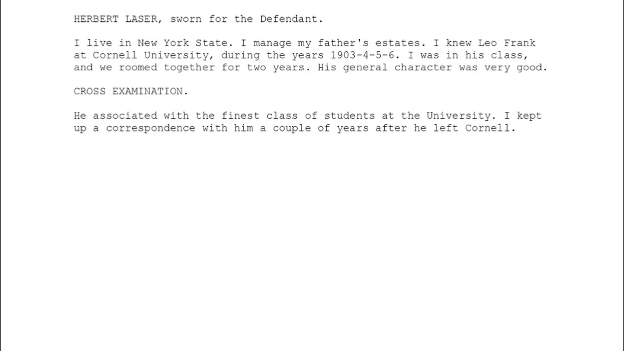Click the word manage in the first paragraph
The height and width of the screenshot is (351, 624).
(x=272, y=43)
